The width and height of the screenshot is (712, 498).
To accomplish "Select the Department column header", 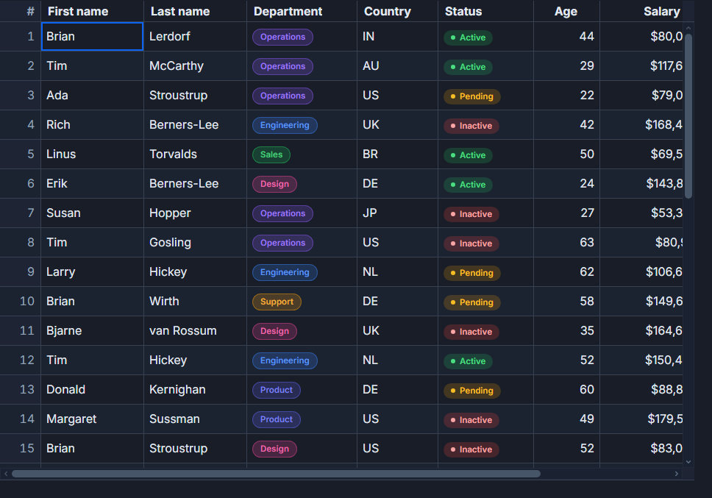I will [302, 11].
